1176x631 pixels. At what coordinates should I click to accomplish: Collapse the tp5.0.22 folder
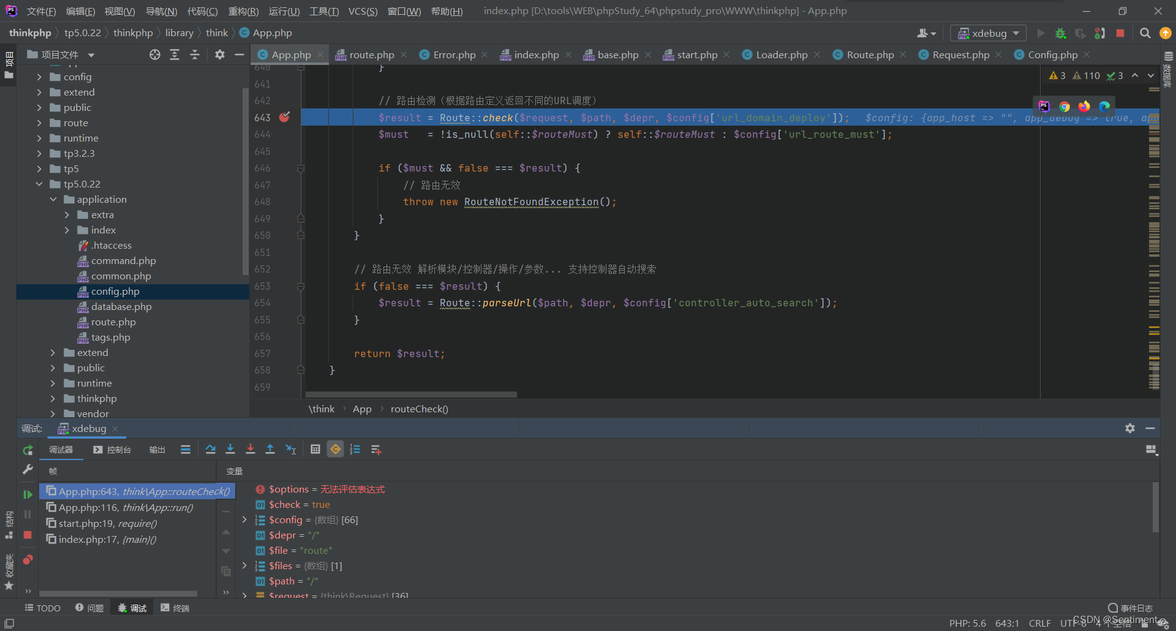pyautogui.click(x=39, y=184)
